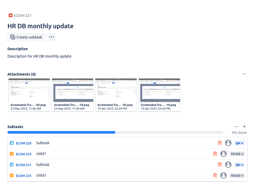Viewport: 259px width, 182px height.
Task: Click the assignee avatar for ECOM-233
Action: [x=223, y=175]
